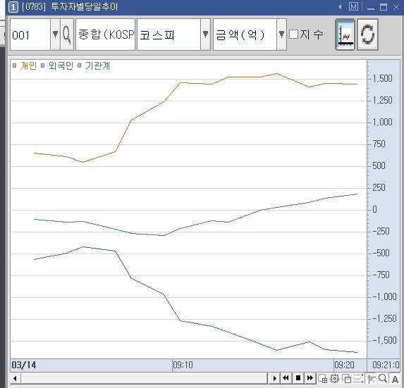The width and height of the screenshot is (404, 388).
Task: Click the 종합(KOSP name field
Action: coord(105,35)
